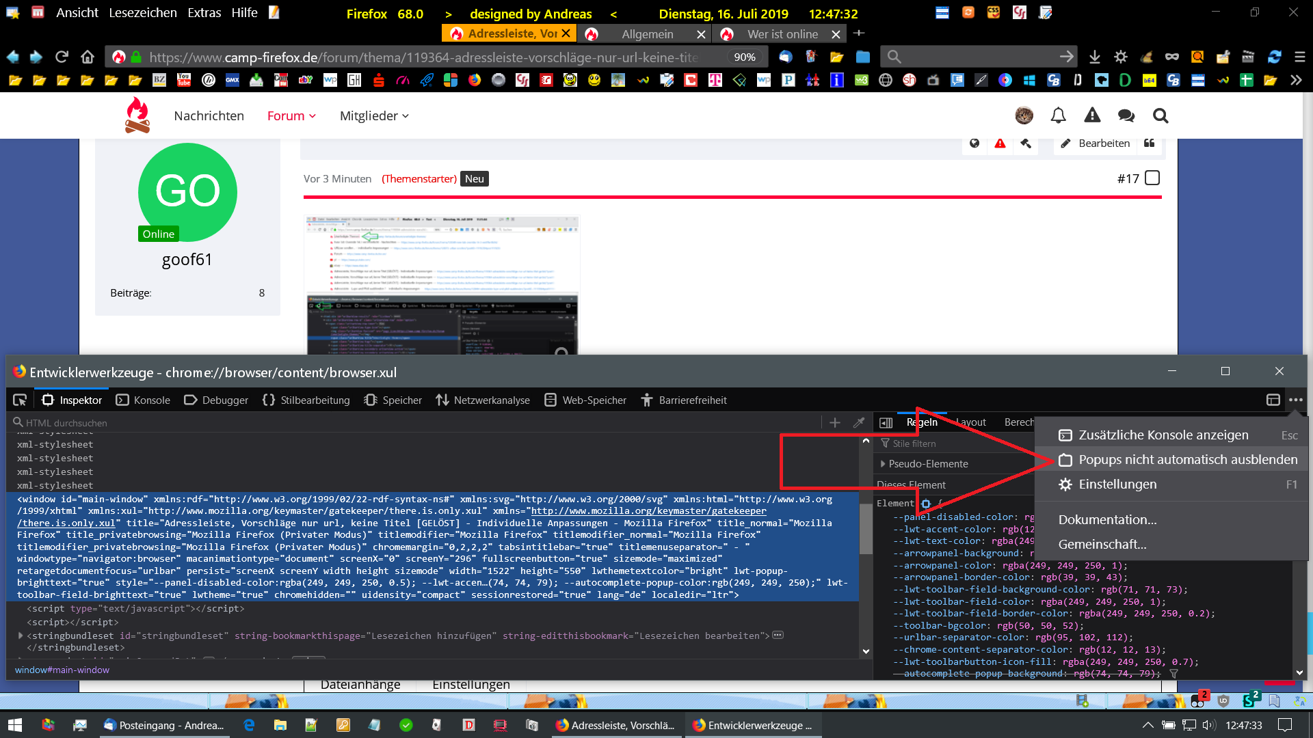The width and height of the screenshot is (1313, 738).
Task: Open the devtools three-dots menu
Action: pos(1296,400)
